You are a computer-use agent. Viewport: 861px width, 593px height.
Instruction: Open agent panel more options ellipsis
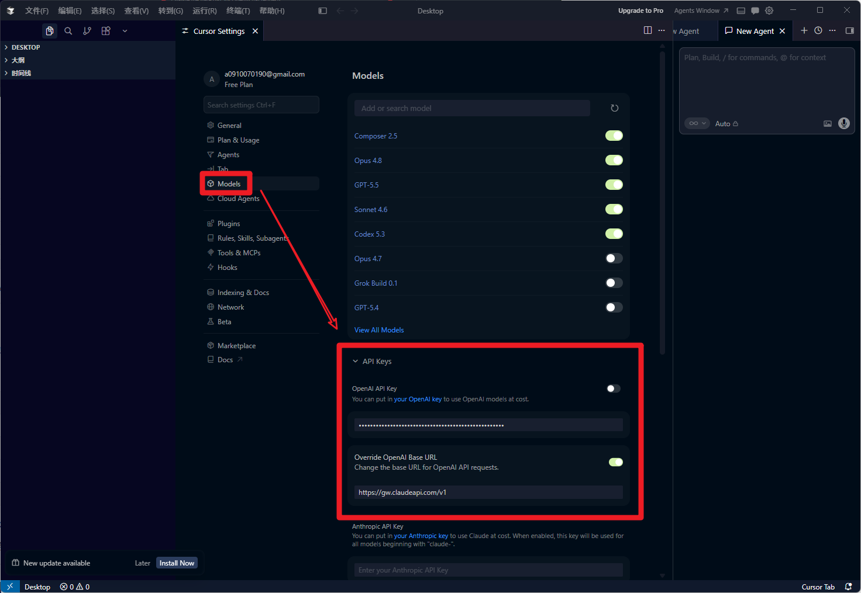click(x=832, y=30)
